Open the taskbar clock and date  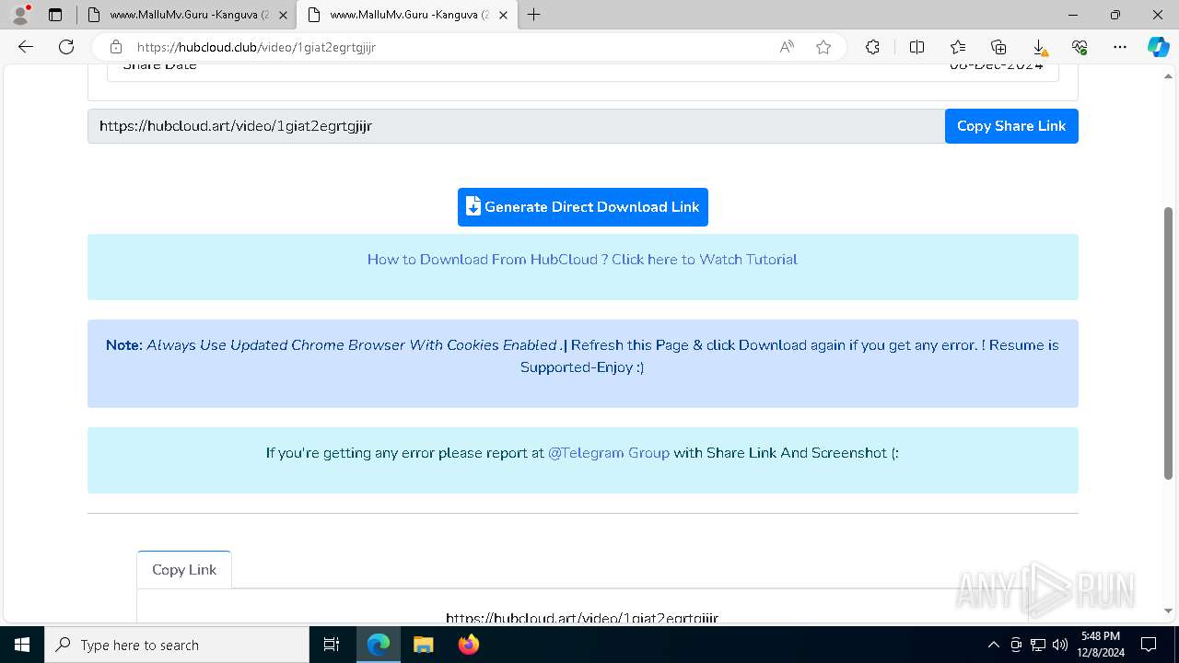[1101, 645]
